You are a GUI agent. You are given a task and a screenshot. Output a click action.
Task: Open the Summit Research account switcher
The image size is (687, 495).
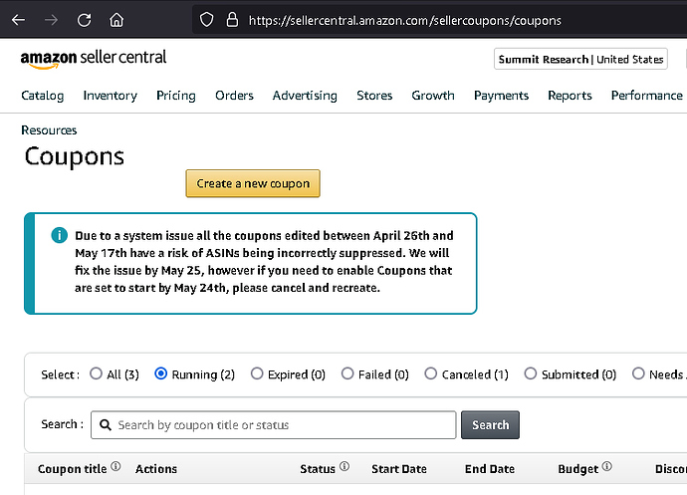tap(580, 60)
